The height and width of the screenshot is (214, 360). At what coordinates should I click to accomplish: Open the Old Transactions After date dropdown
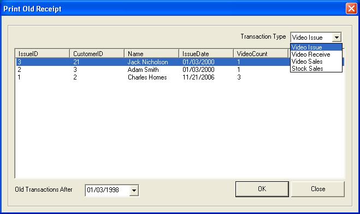[134, 190]
